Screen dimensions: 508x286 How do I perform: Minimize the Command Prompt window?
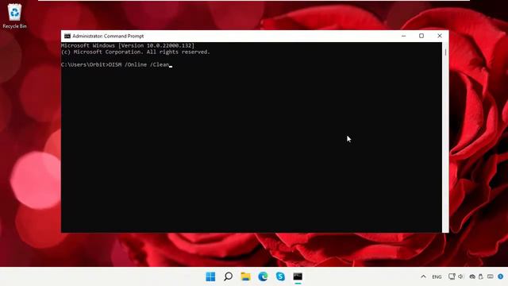tap(404, 36)
